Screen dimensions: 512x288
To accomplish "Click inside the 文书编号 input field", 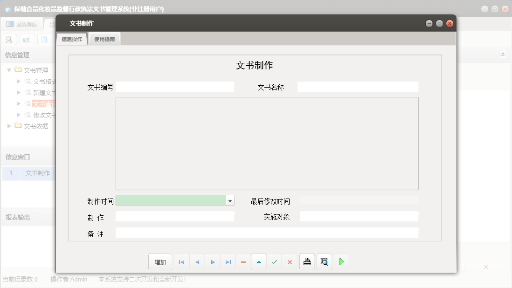I will [x=175, y=87].
